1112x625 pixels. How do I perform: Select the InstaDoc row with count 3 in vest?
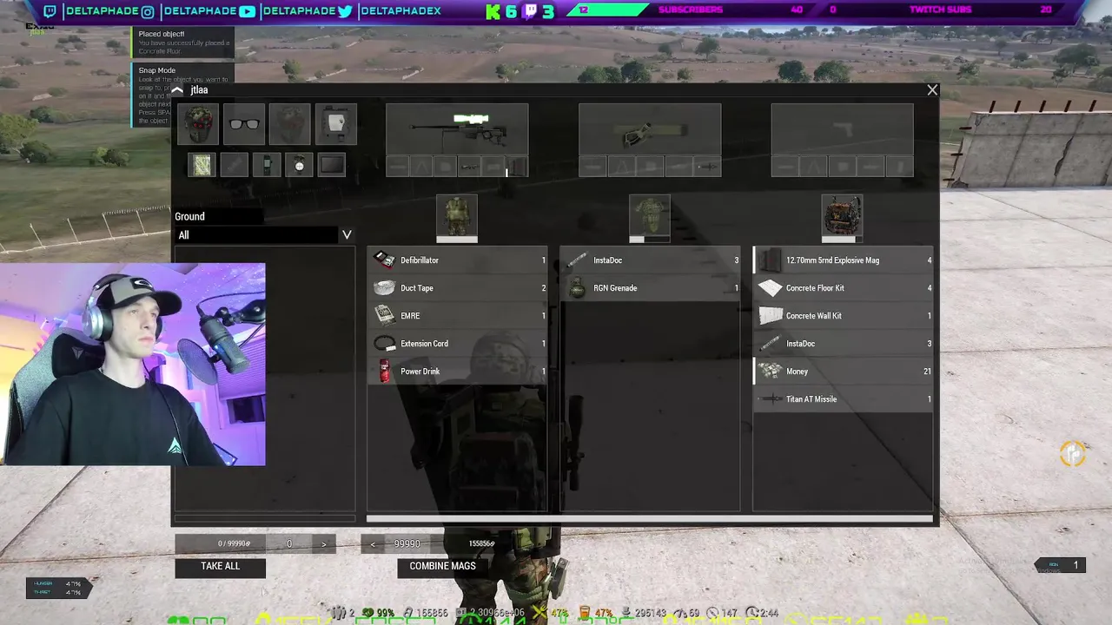click(x=650, y=260)
